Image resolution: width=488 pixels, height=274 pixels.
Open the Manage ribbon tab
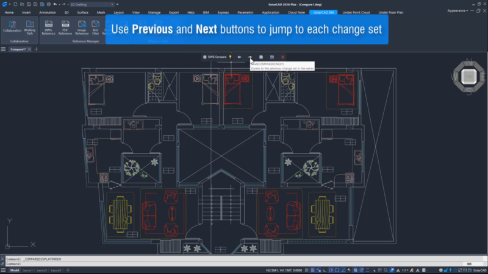tap(154, 12)
